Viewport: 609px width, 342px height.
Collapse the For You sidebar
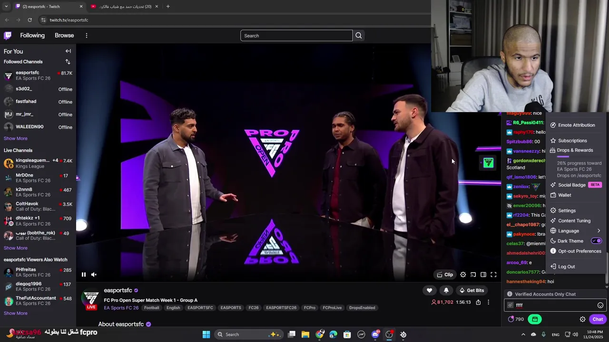click(68, 51)
